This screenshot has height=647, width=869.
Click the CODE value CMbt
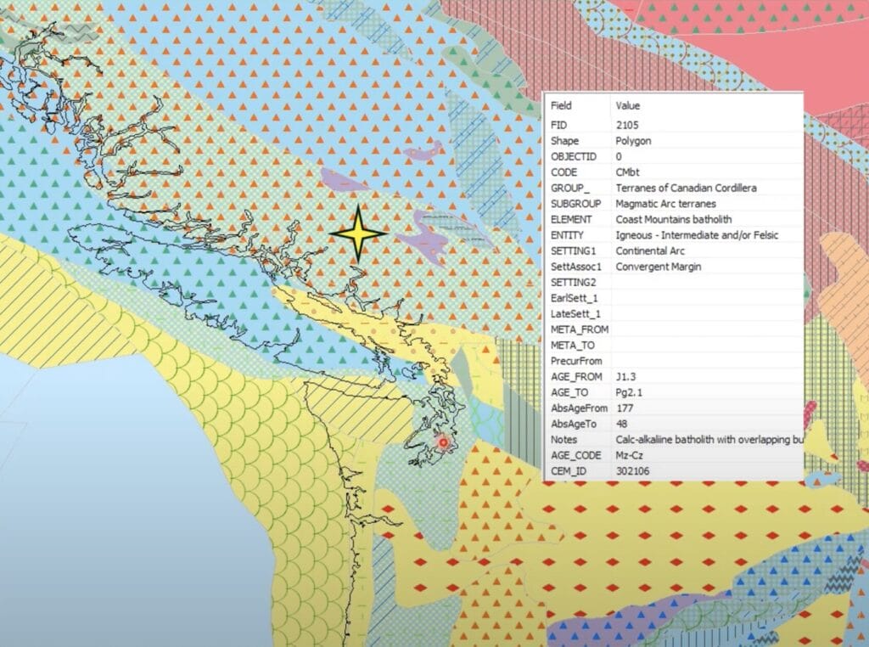pos(628,172)
